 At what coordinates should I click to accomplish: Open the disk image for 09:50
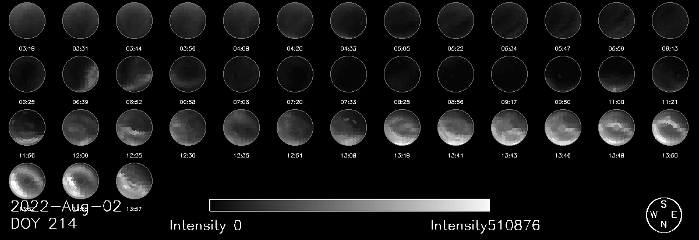[563, 74]
